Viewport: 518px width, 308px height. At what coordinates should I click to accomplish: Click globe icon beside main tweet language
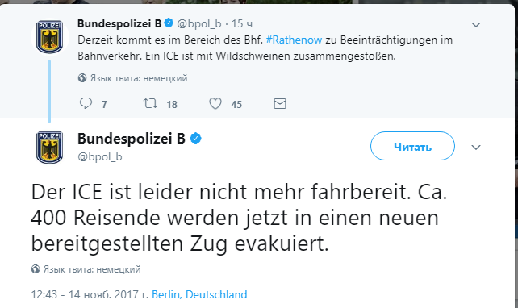(36, 269)
